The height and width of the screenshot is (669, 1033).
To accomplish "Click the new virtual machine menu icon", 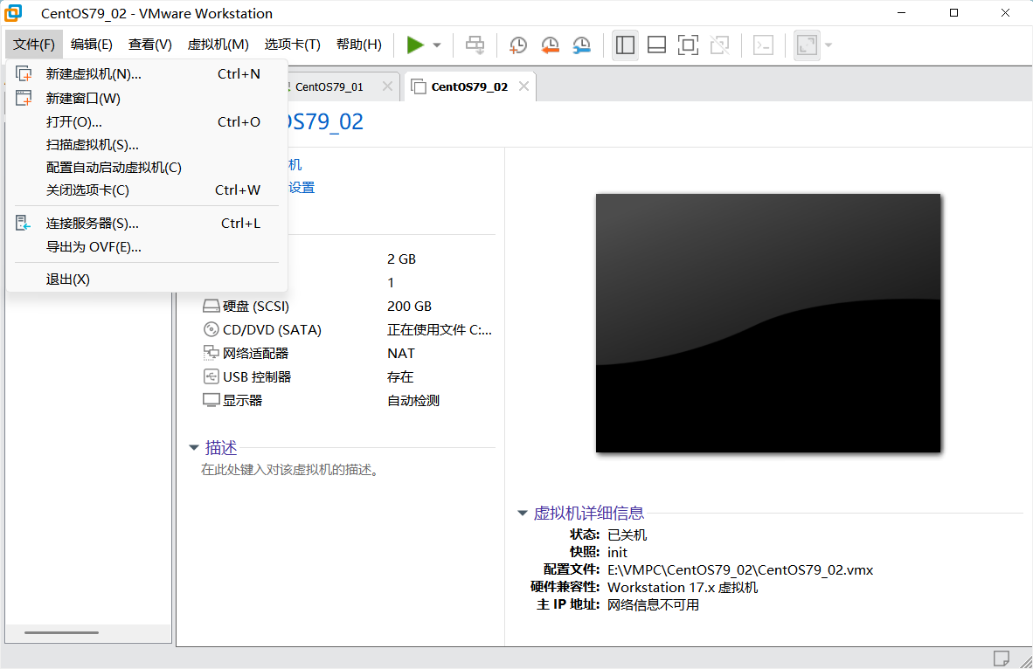I will tap(24, 73).
